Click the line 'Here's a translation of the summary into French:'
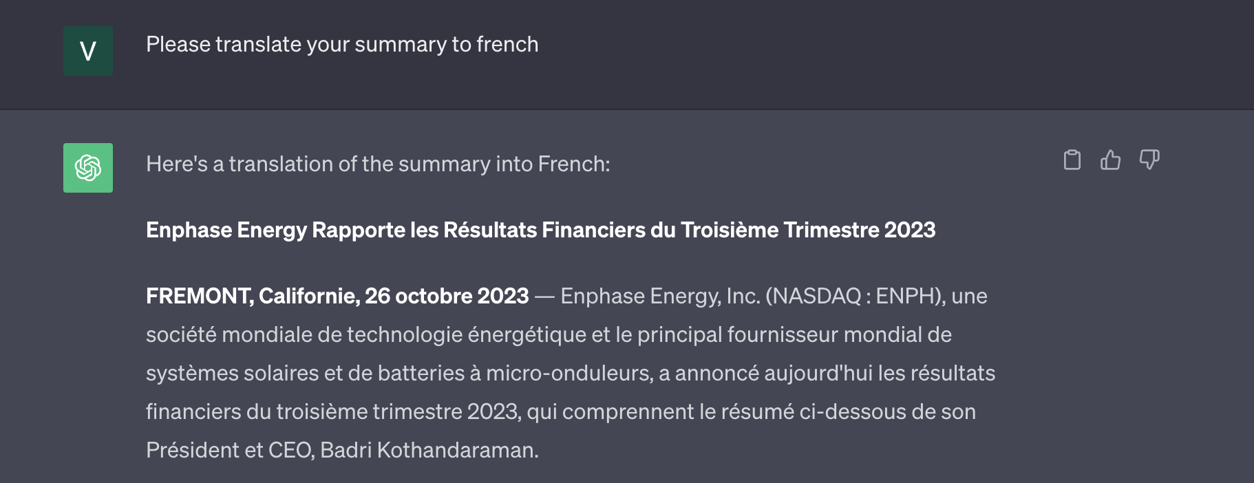The height and width of the screenshot is (483, 1254). tap(378, 164)
